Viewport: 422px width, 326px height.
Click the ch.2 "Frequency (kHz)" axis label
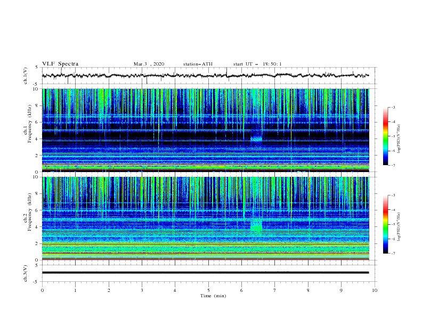click(29, 211)
